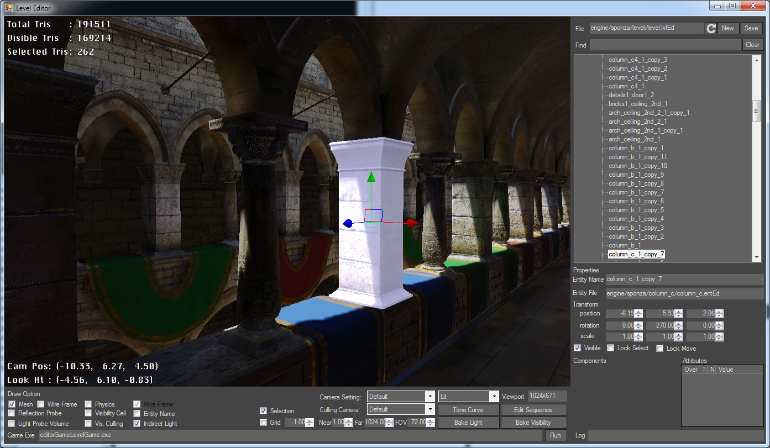Click the Over column header in Attributes
The height and width of the screenshot is (448, 770).
pyautogui.click(x=691, y=370)
